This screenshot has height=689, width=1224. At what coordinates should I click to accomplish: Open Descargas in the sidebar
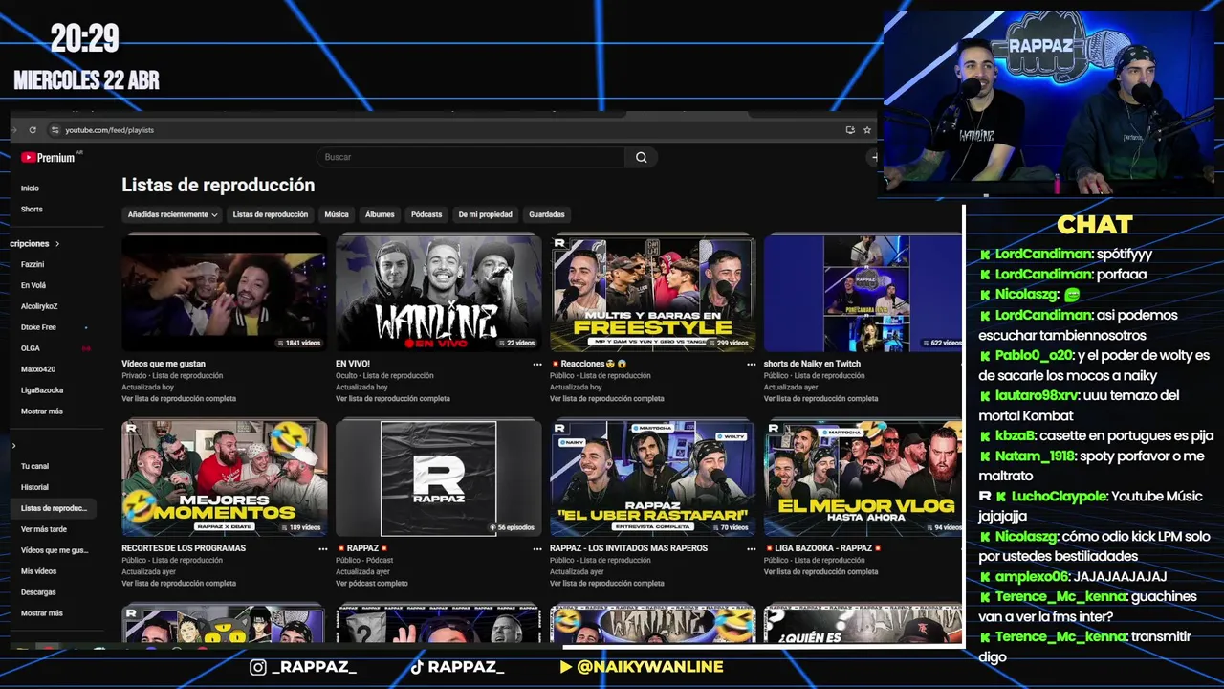(x=38, y=592)
